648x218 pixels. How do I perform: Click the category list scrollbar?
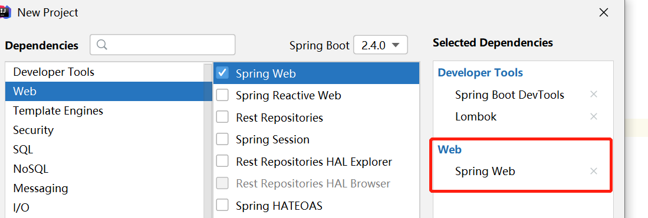pos(208,140)
